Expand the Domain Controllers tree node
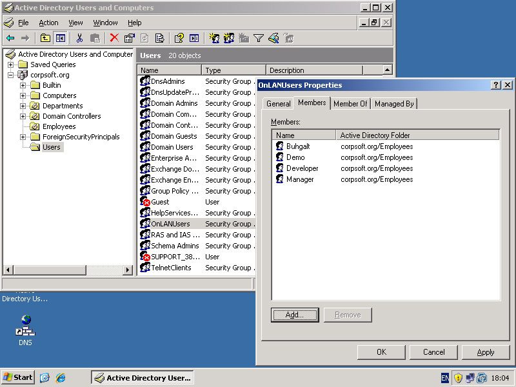Viewport: 516px width, 387px height. click(23, 116)
